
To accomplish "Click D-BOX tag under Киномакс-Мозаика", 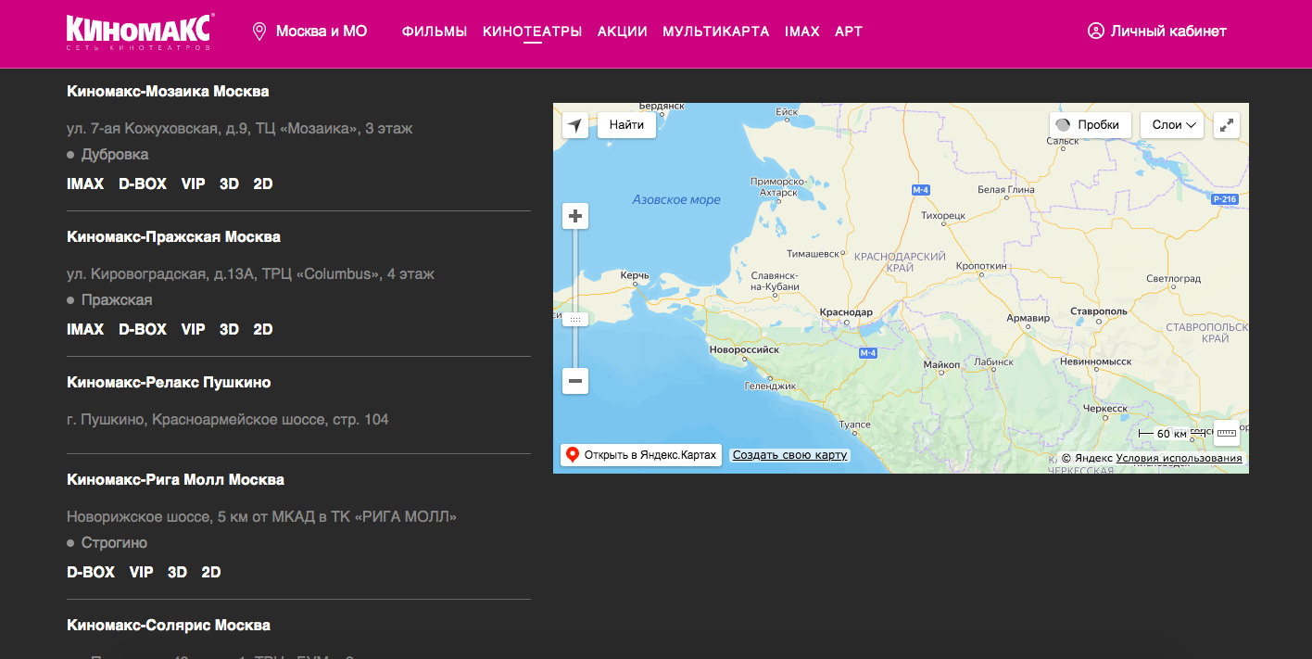I will (143, 184).
